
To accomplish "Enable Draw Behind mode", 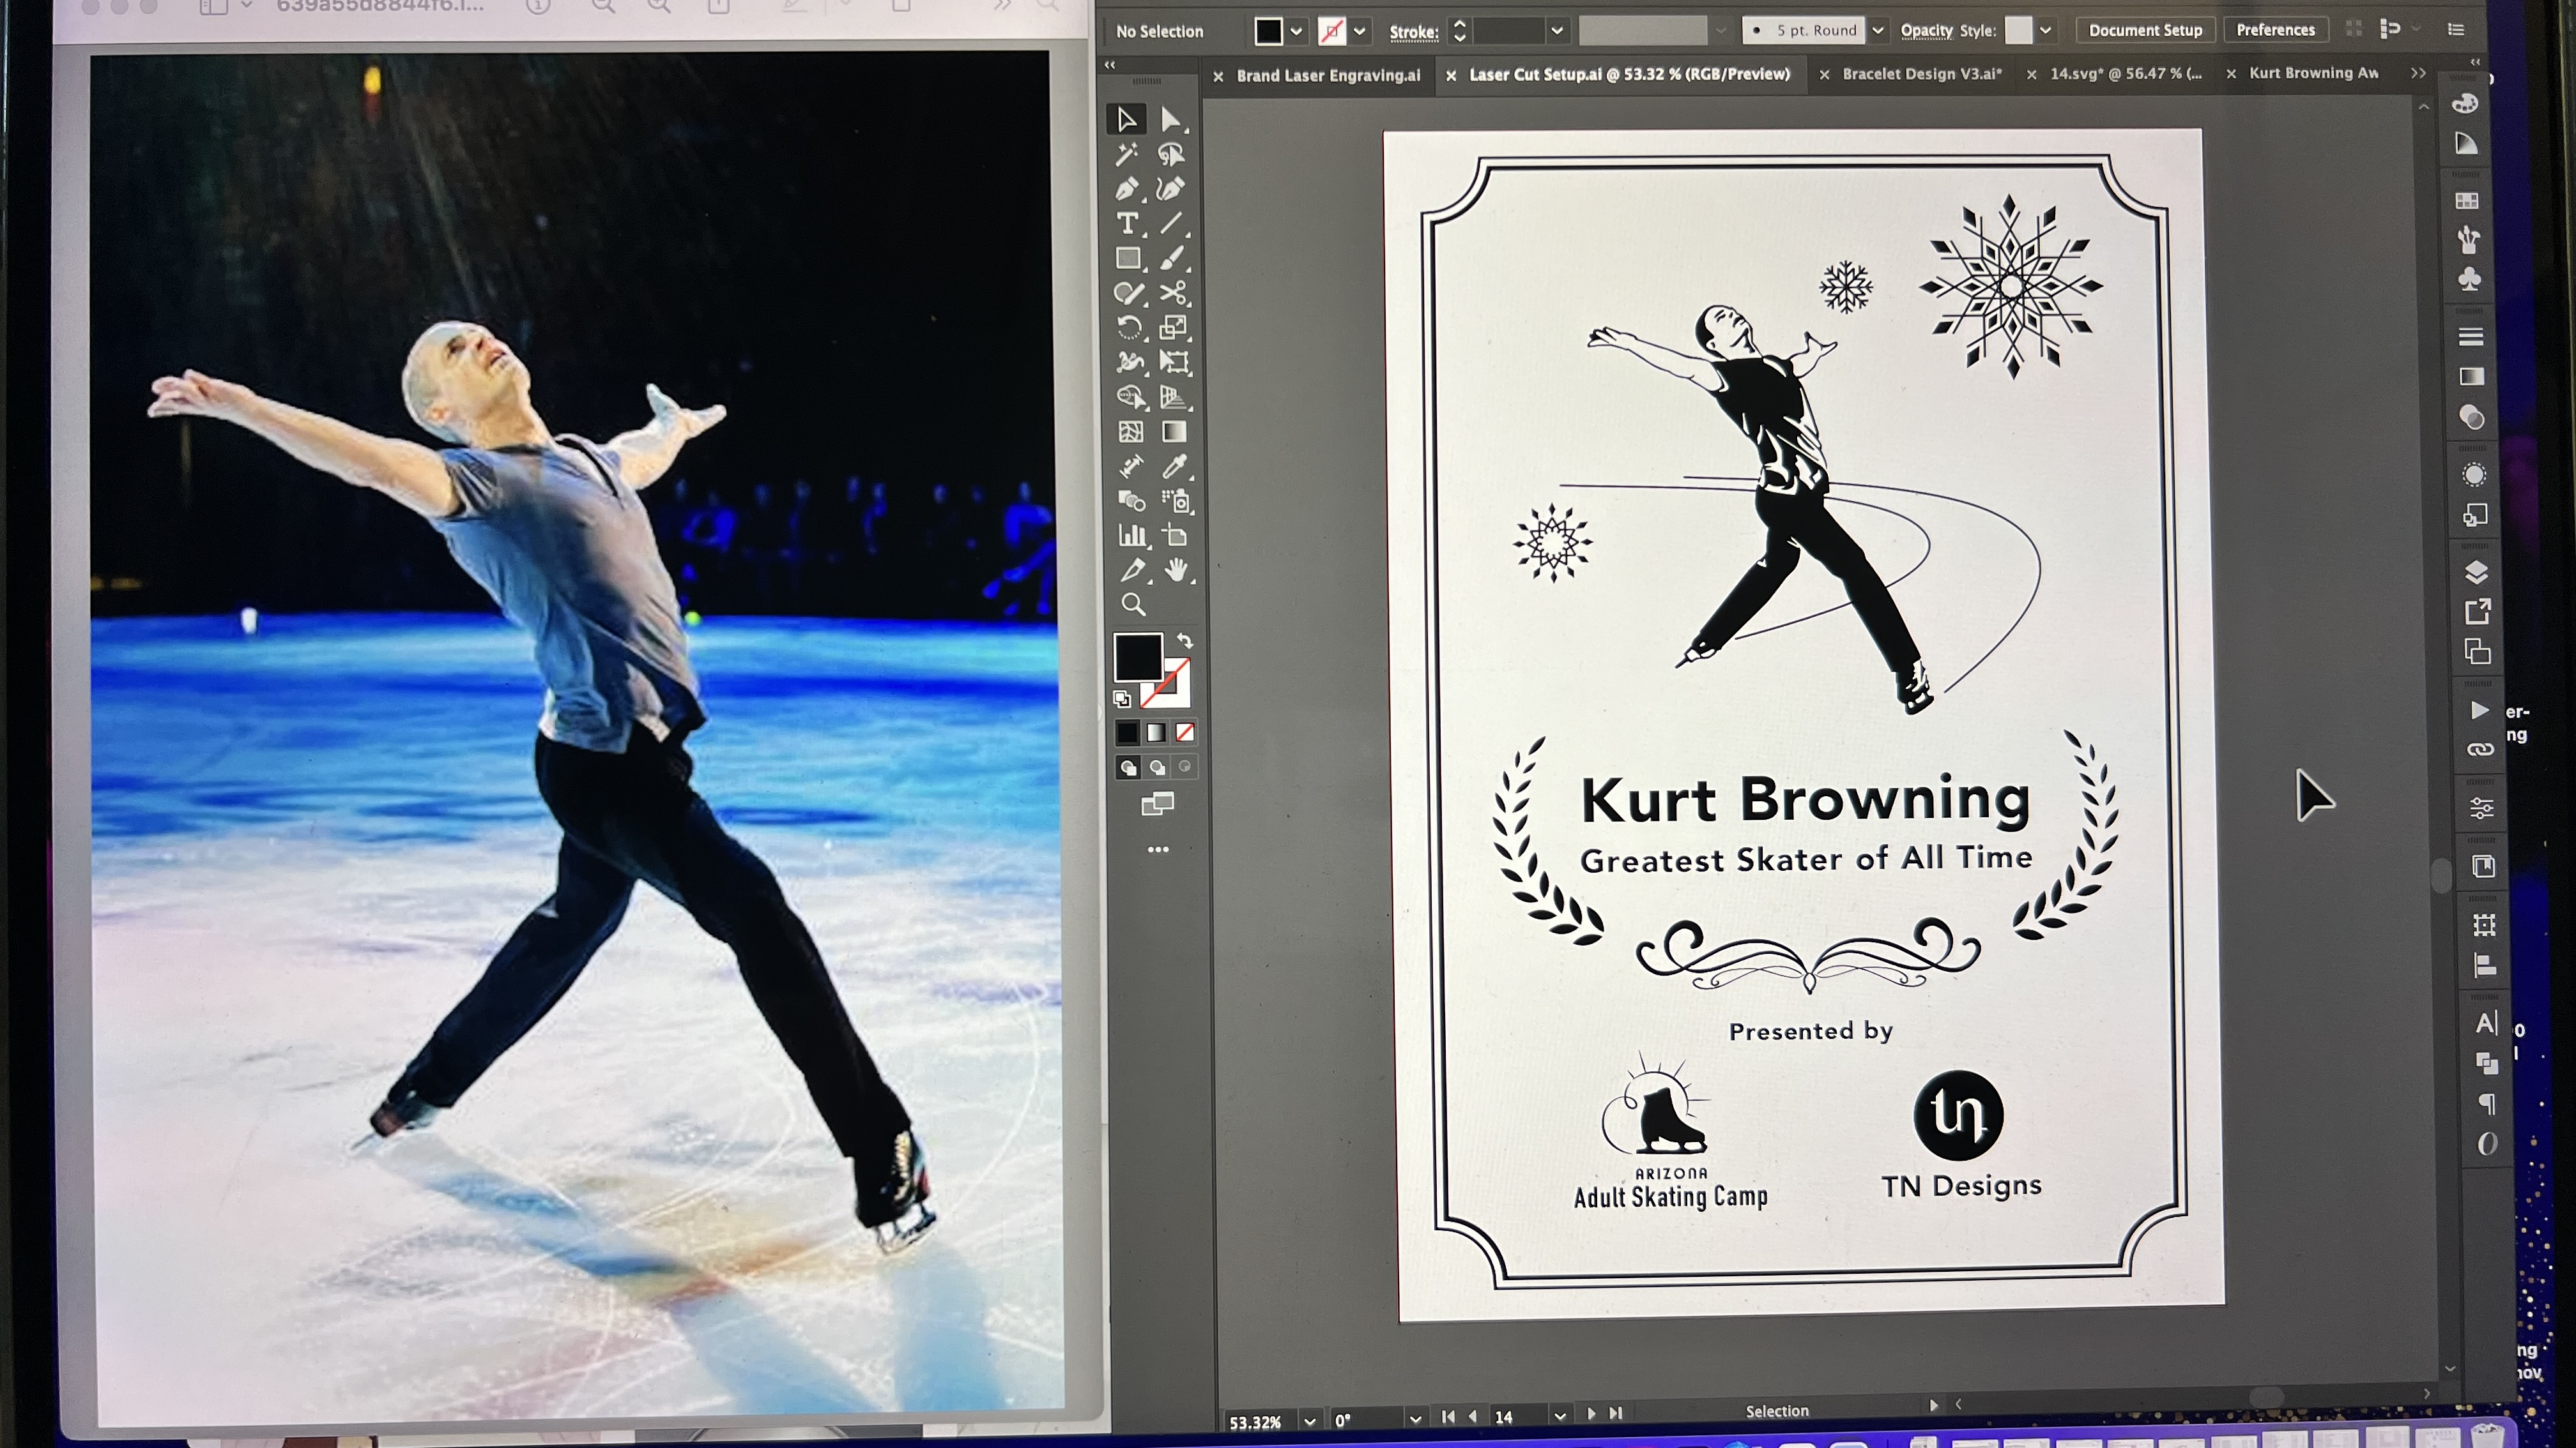I will point(1157,767).
